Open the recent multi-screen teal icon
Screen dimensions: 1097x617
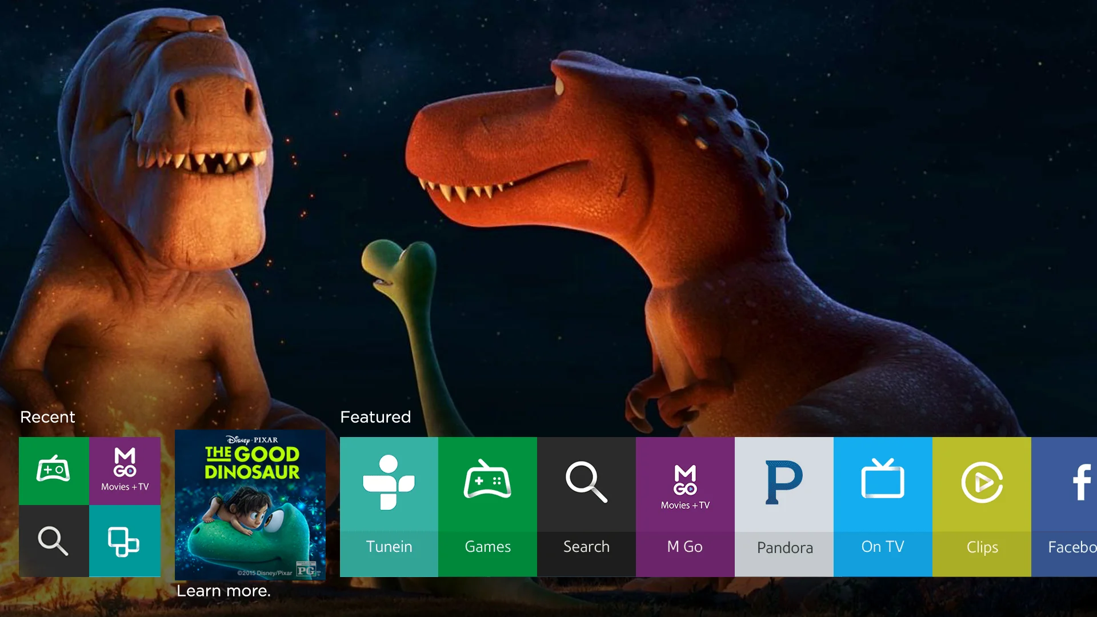(x=125, y=541)
